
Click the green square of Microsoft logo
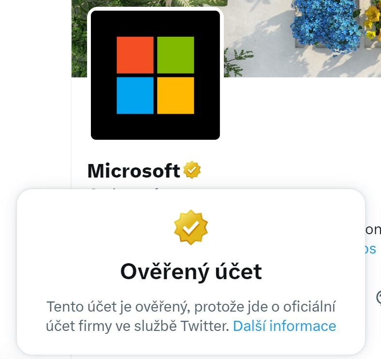tap(176, 55)
